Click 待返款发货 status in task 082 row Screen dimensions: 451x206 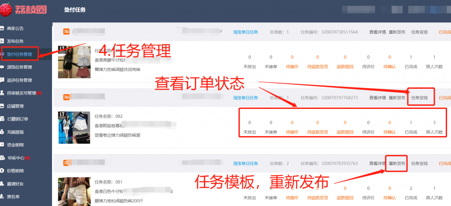pyautogui.click(x=318, y=132)
